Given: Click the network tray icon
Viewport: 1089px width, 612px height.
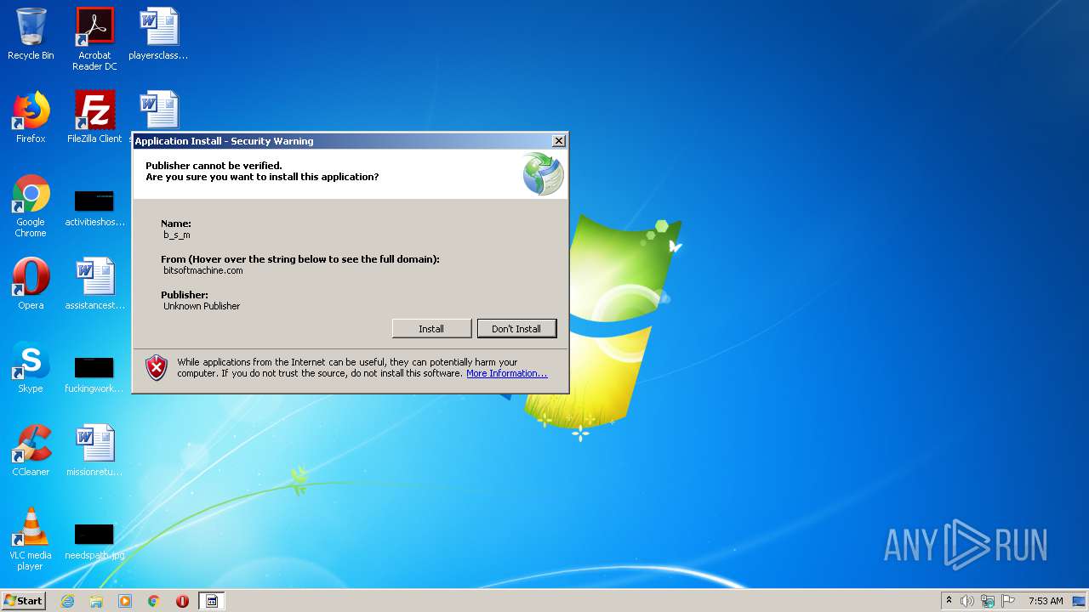Looking at the screenshot, I should (988, 601).
